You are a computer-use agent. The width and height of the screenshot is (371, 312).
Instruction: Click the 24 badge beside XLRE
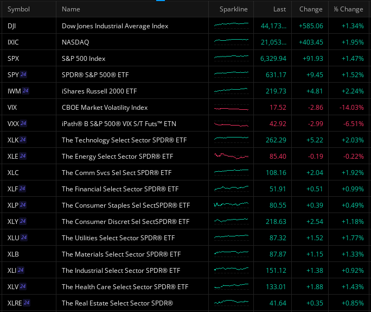27,303
